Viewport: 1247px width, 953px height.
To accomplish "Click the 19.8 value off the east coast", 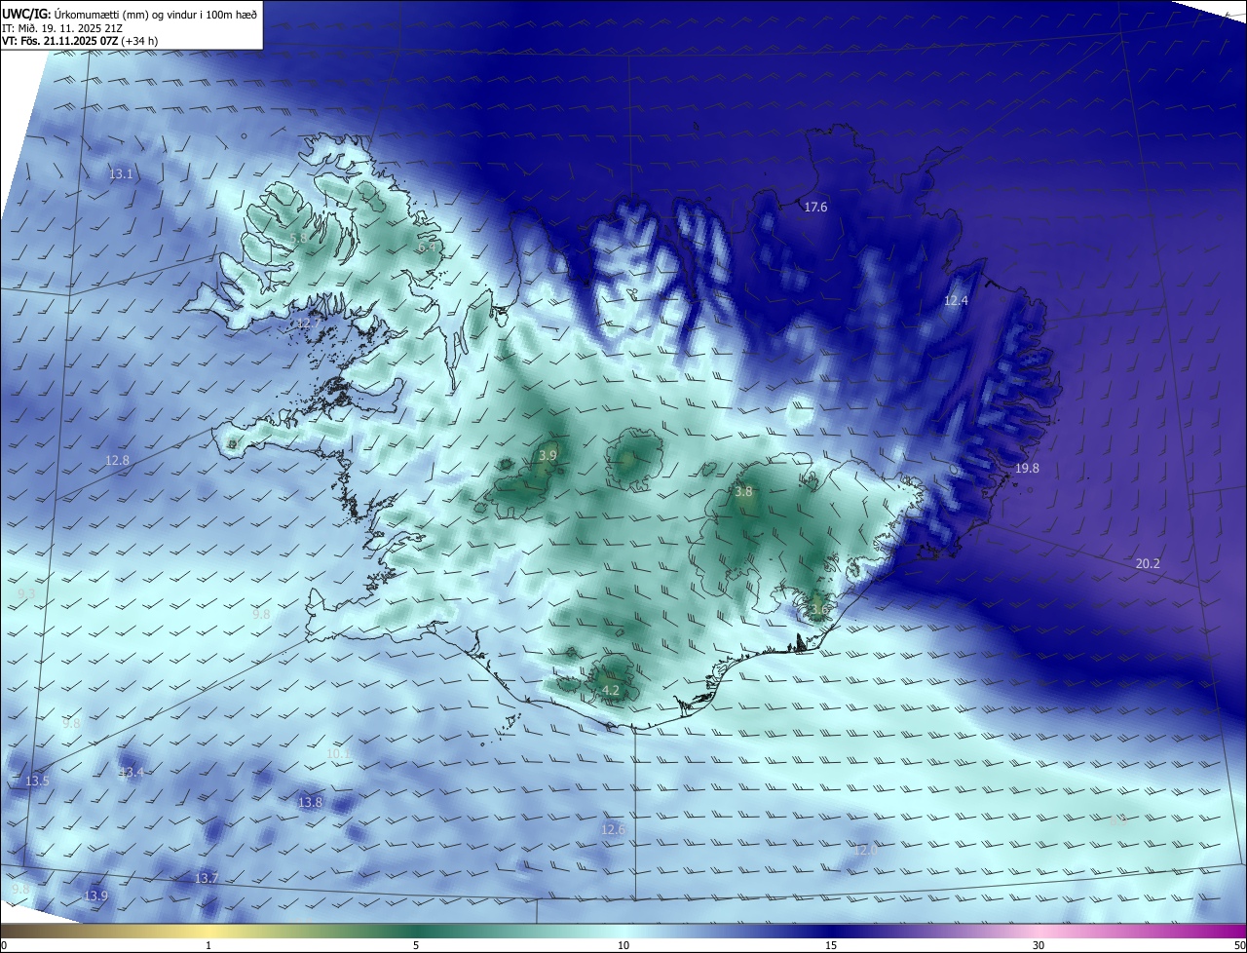I will point(1027,469).
